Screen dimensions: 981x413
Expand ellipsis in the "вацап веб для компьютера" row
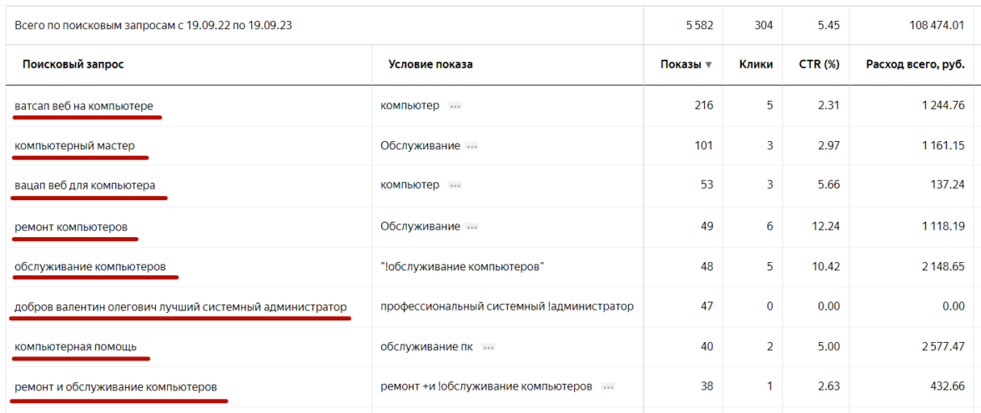tap(455, 185)
